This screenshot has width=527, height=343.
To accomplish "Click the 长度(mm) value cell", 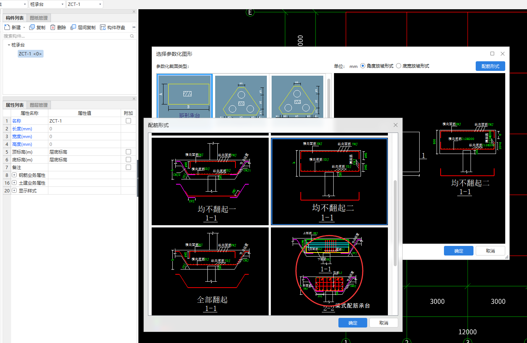I will 85,128.
